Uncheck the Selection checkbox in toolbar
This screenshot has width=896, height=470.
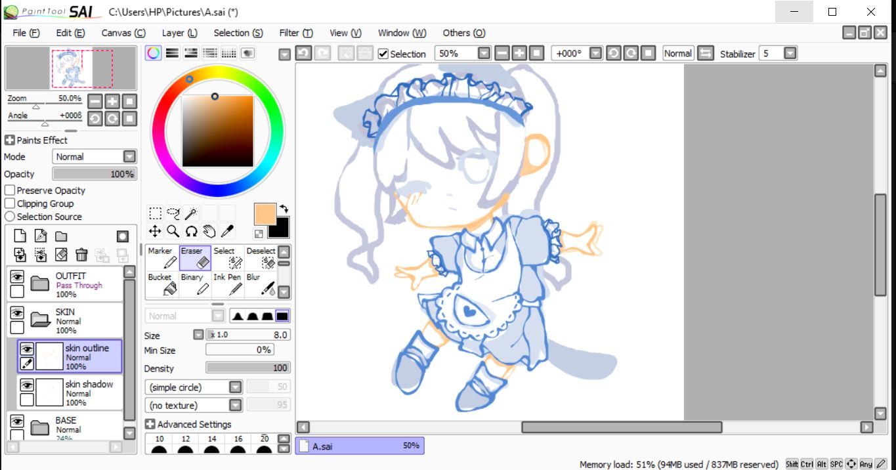point(383,54)
